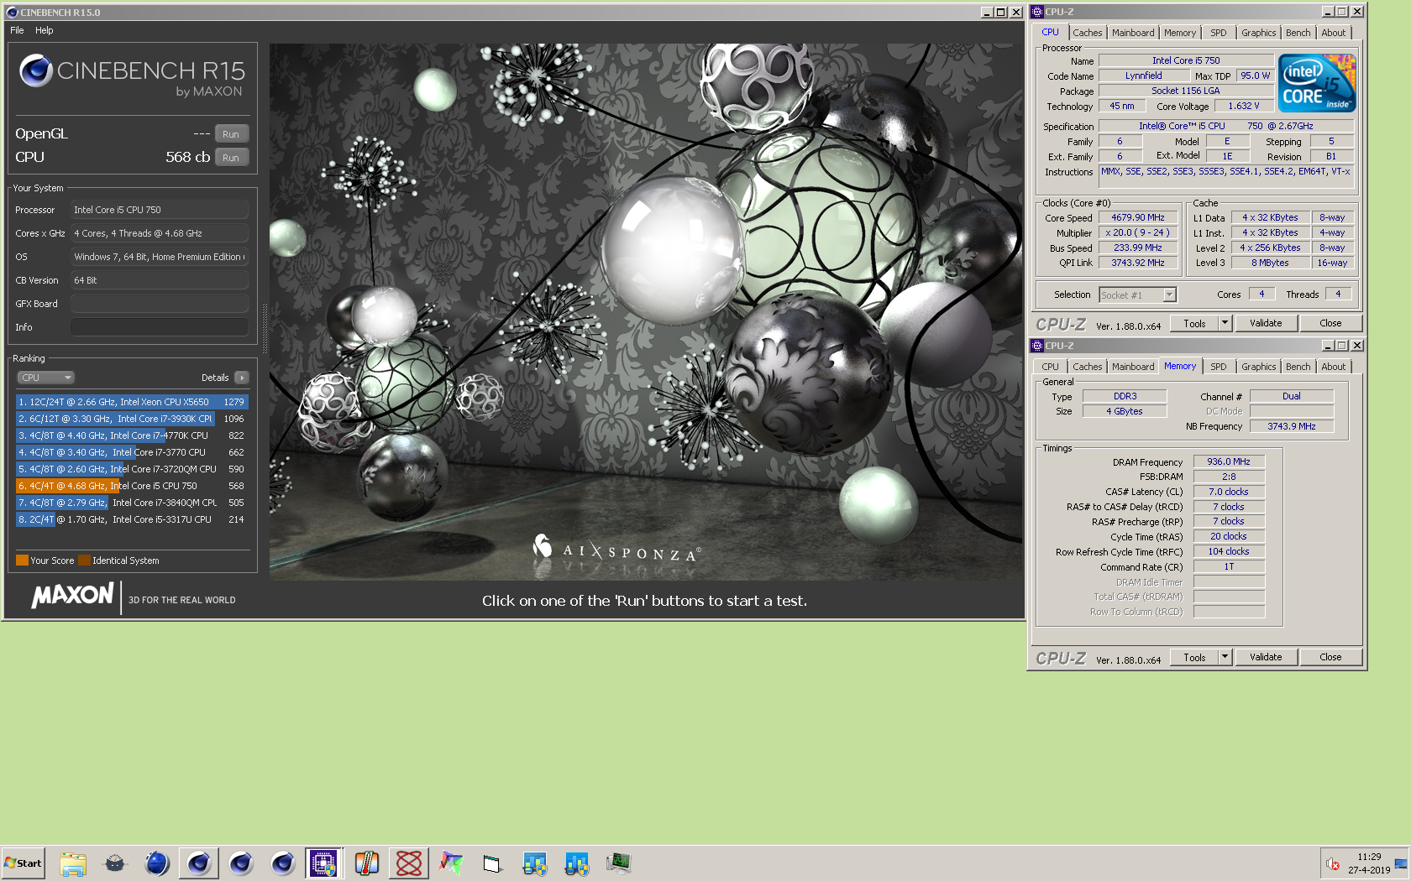Image resolution: width=1411 pixels, height=881 pixels.
Task: Open the Help menu in Cinebench
Action: coord(45,30)
